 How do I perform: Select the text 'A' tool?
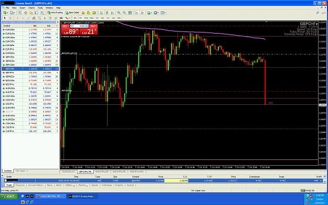click(x=45, y=18)
